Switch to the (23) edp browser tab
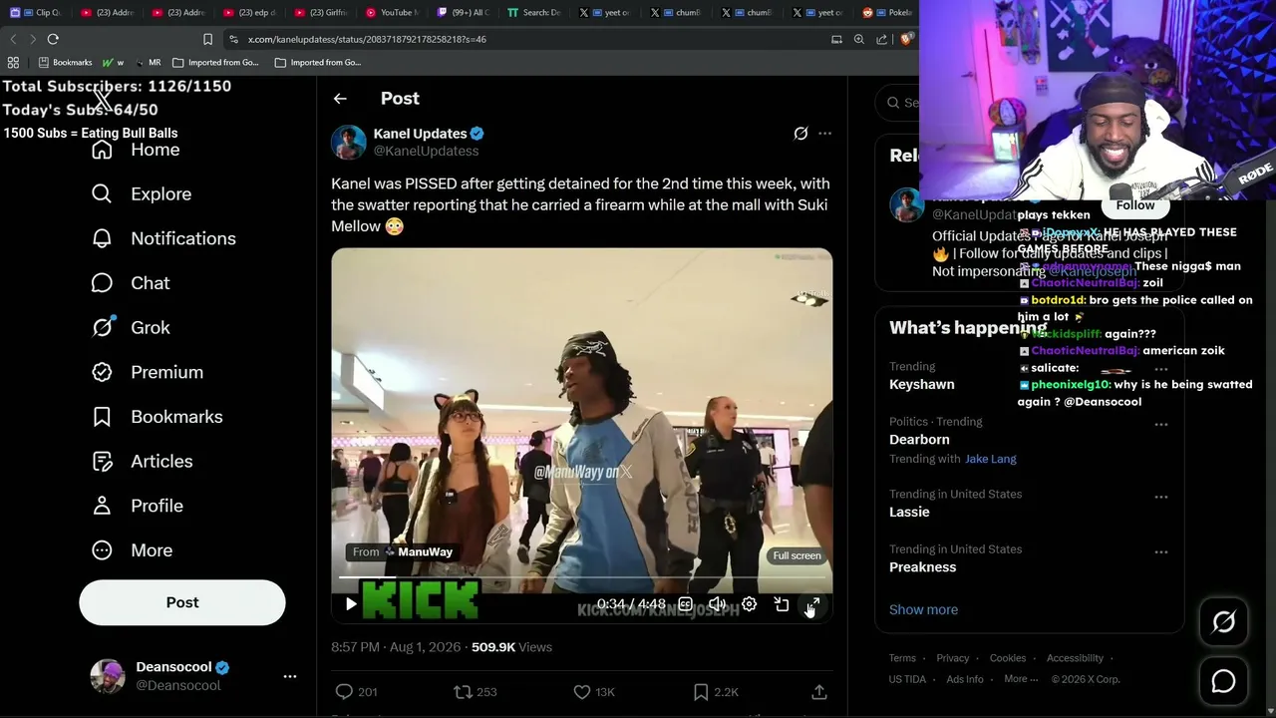 tap(251, 13)
